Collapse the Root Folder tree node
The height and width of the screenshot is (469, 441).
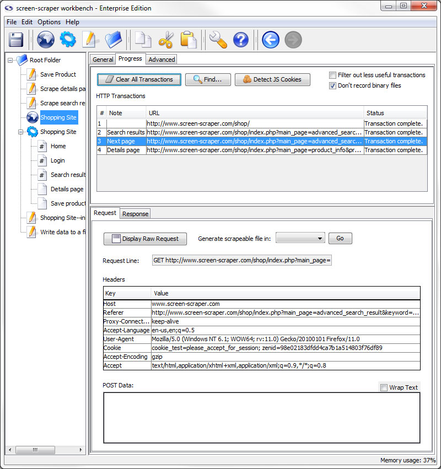click(10, 60)
